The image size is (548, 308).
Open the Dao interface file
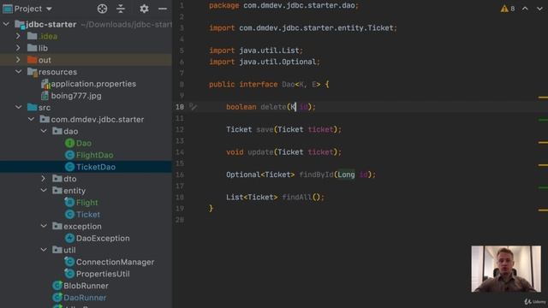(x=84, y=143)
